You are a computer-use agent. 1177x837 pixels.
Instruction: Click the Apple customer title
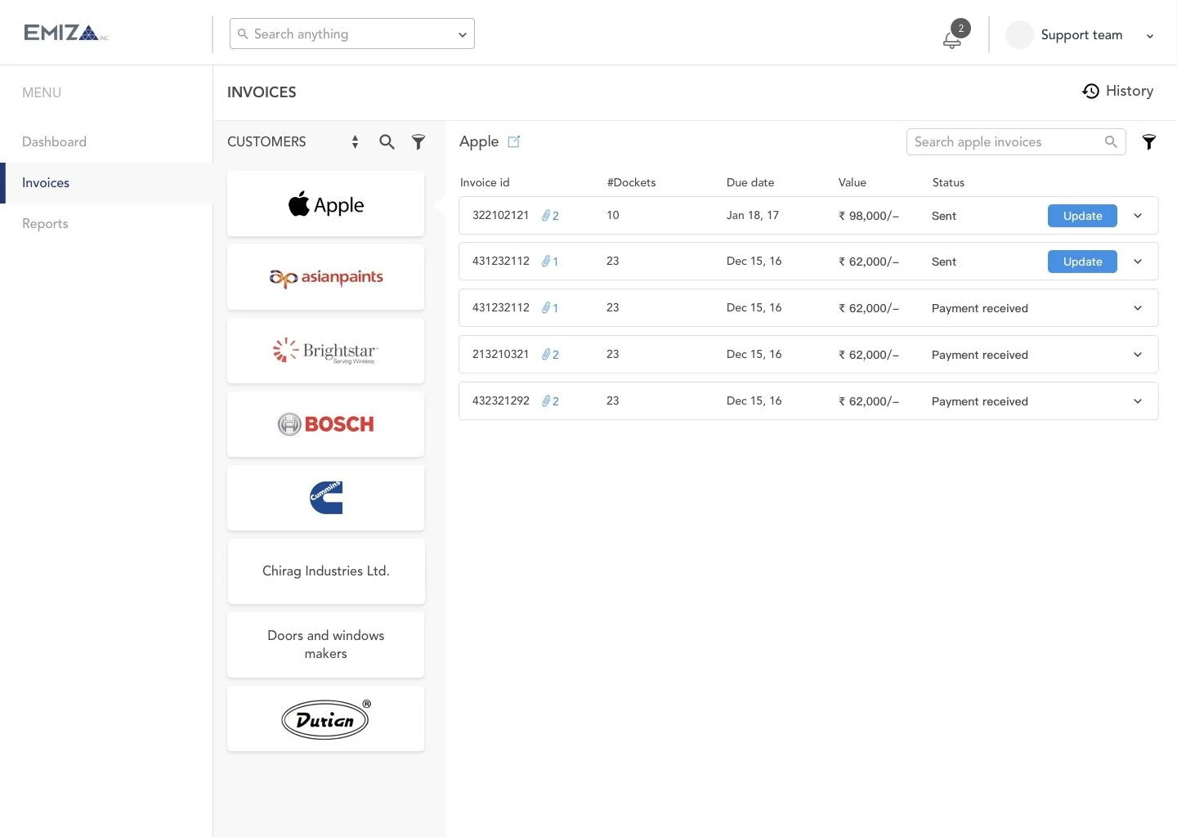point(479,141)
